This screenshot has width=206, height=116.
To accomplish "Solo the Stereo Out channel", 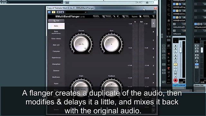I will 197,49.
